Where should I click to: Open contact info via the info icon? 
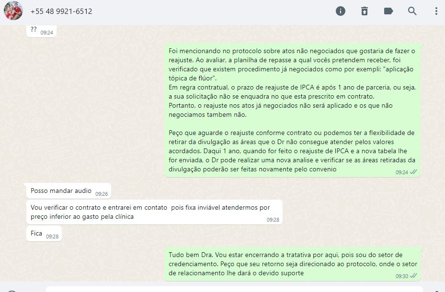[340, 11]
